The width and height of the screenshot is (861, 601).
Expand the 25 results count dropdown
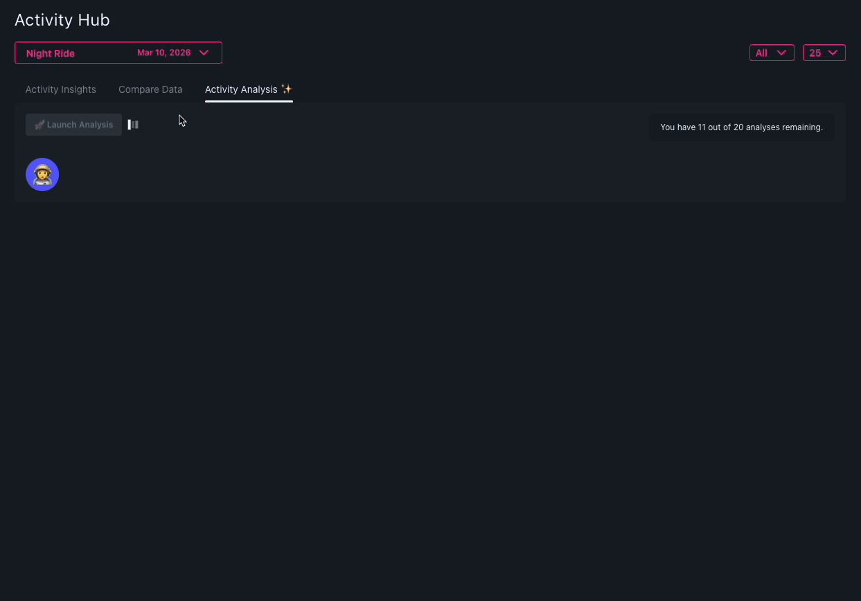pyautogui.click(x=824, y=52)
